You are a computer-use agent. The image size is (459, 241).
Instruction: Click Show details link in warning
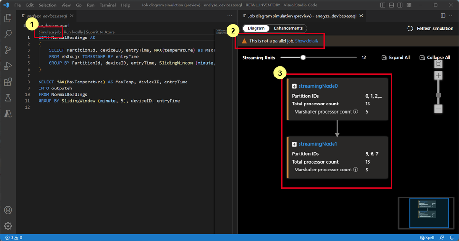[x=307, y=41]
